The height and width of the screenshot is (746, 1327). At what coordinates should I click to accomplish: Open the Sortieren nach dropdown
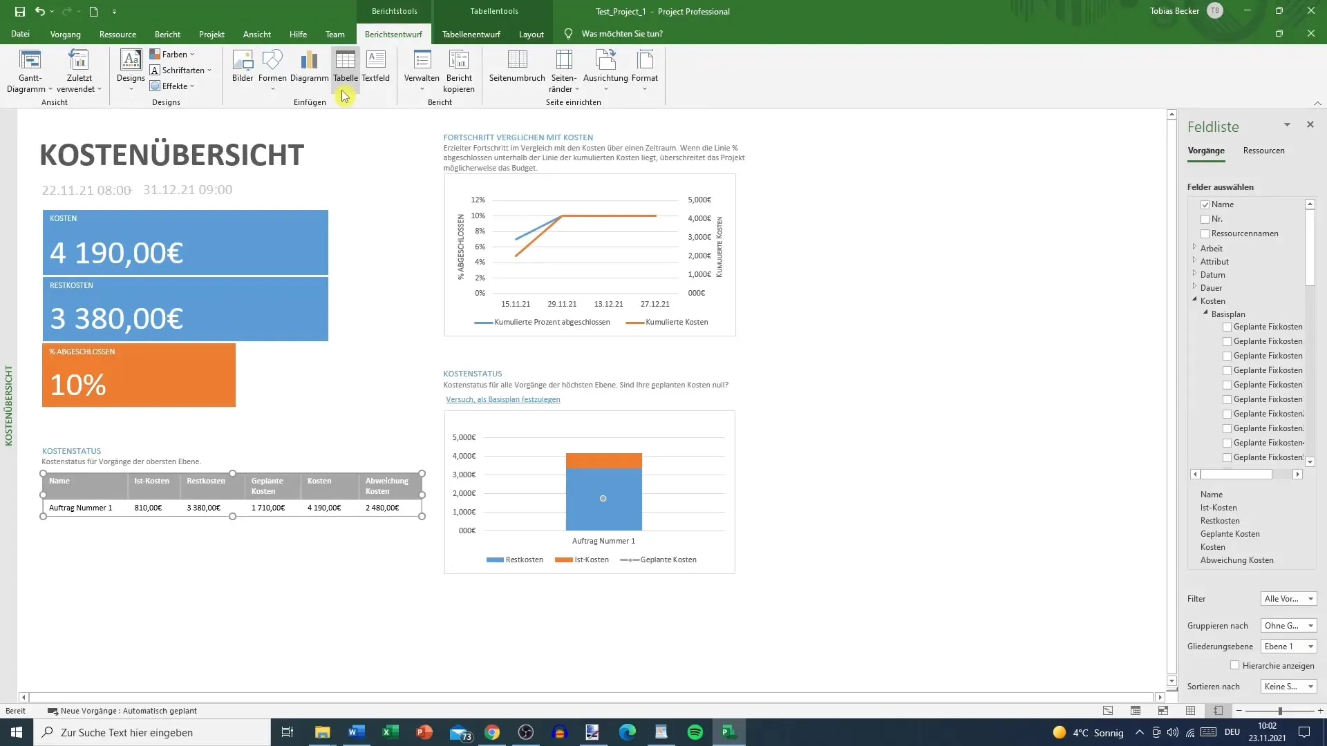[1288, 687]
